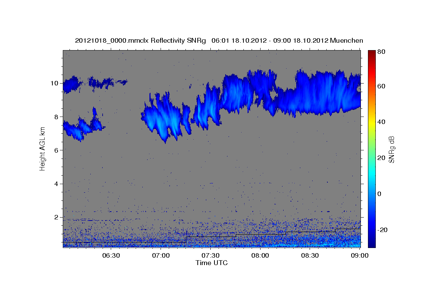Click the 'Height AGL km' axis label
The image size is (446, 297).
coord(43,148)
